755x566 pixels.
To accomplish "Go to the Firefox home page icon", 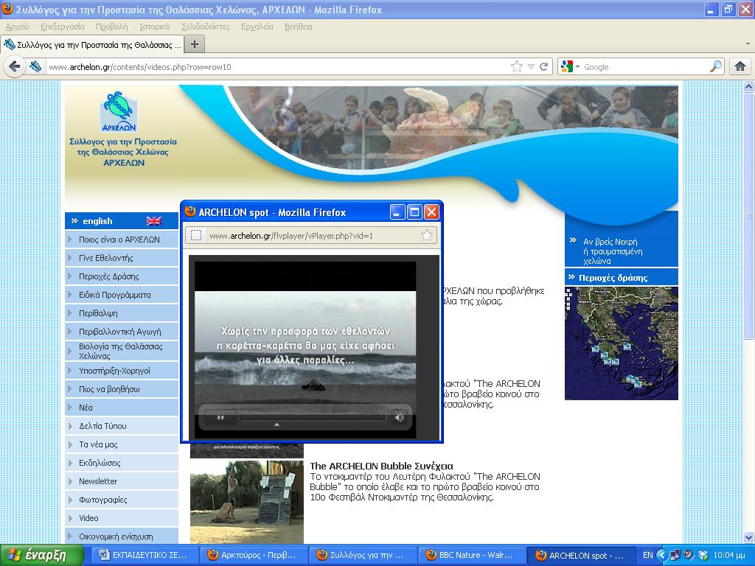I will [740, 66].
